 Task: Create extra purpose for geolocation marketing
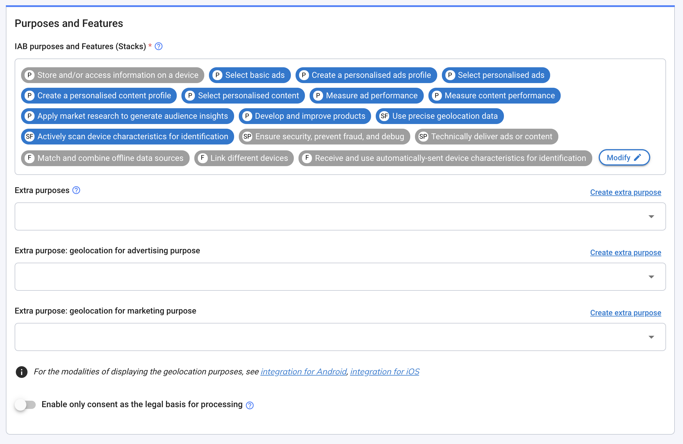point(625,313)
